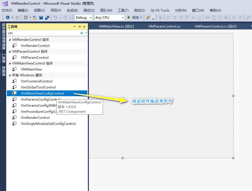This screenshot has height=191, width=252.
Task: Click the Align Centers layout icon
Action: pyautogui.click(x=175, y=17)
